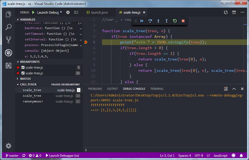Screen dimensions: 249x160
Task: Step Over in the debug toolbar
Action: point(150,21)
